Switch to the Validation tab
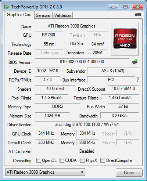 click(x=62, y=15)
